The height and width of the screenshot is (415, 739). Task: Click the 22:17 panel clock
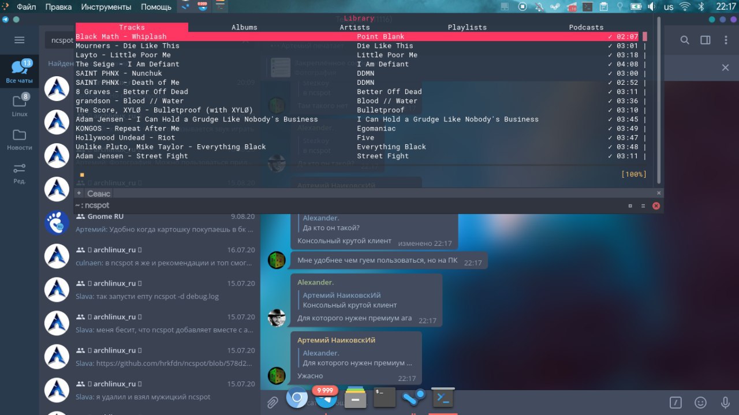[726, 7]
